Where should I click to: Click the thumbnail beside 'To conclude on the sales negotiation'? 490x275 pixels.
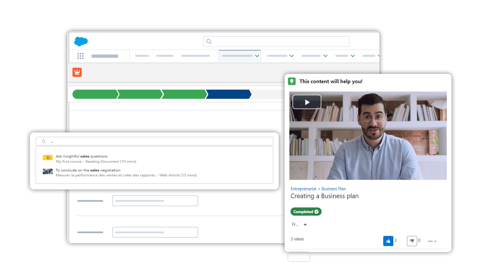(47, 171)
